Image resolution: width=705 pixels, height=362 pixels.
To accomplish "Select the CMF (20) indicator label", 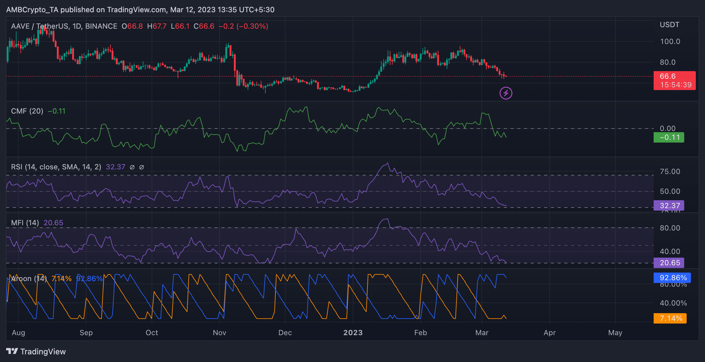I will coord(27,111).
